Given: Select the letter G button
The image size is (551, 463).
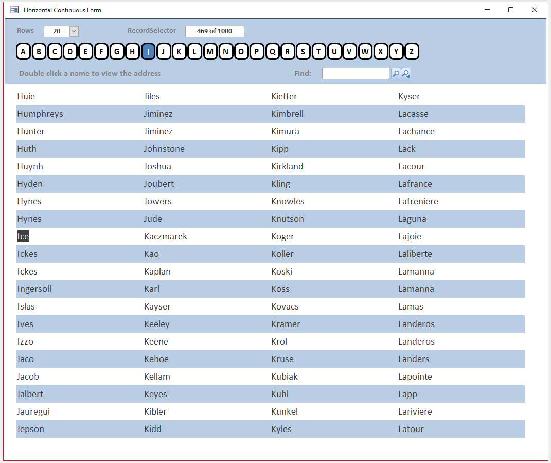Looking at the screenshot, I should click(117, 52).
